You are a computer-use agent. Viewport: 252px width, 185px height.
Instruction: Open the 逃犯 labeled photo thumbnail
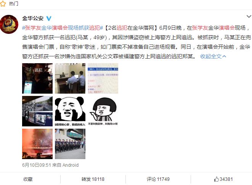click(37, 78)
